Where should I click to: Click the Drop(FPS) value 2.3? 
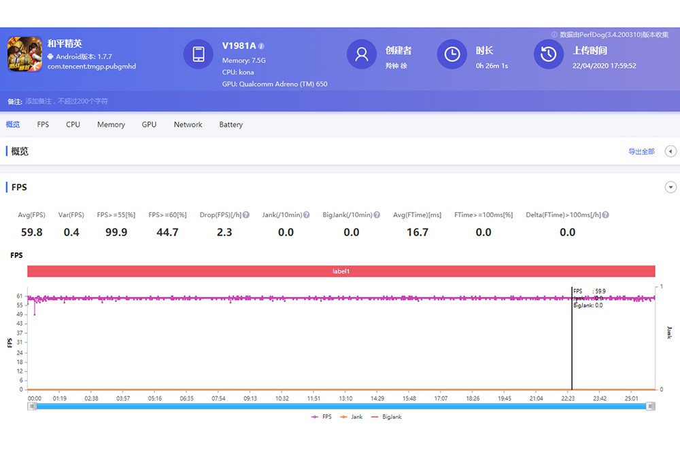tap(224, 233)
